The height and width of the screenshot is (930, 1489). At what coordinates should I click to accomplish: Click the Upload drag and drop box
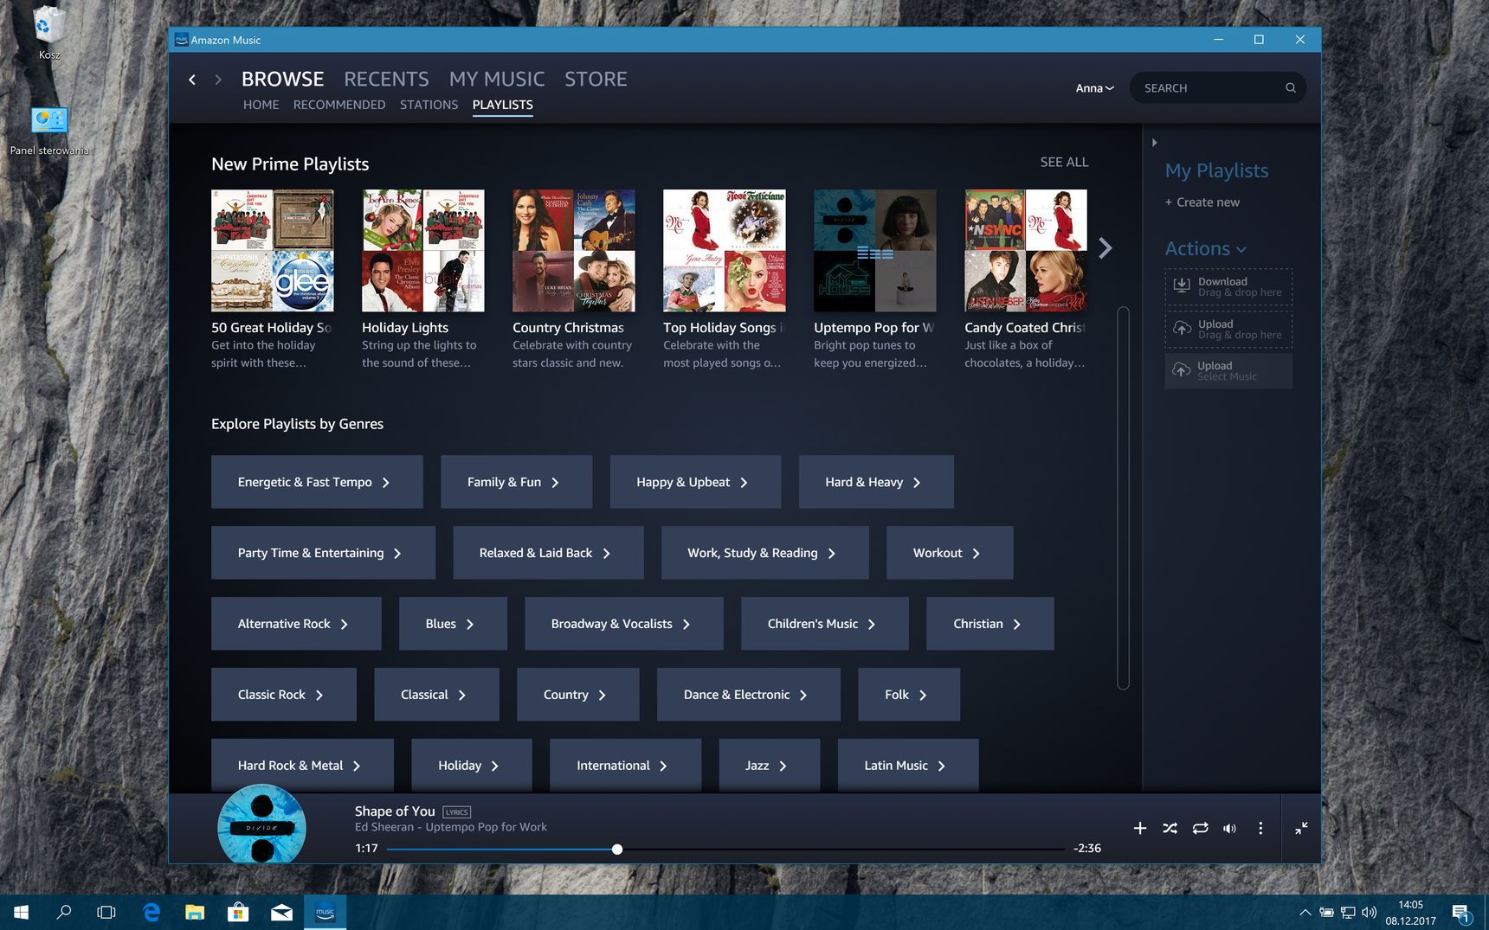1228,329
